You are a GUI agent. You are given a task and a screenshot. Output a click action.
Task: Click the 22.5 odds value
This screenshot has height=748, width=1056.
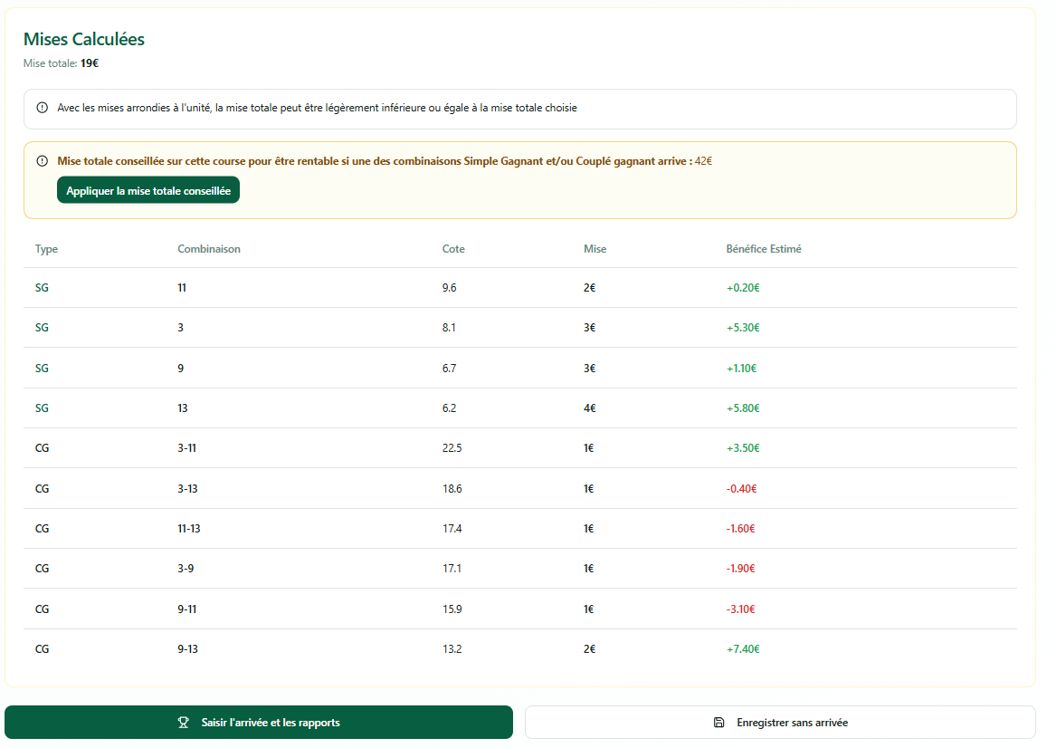(452, 448)
